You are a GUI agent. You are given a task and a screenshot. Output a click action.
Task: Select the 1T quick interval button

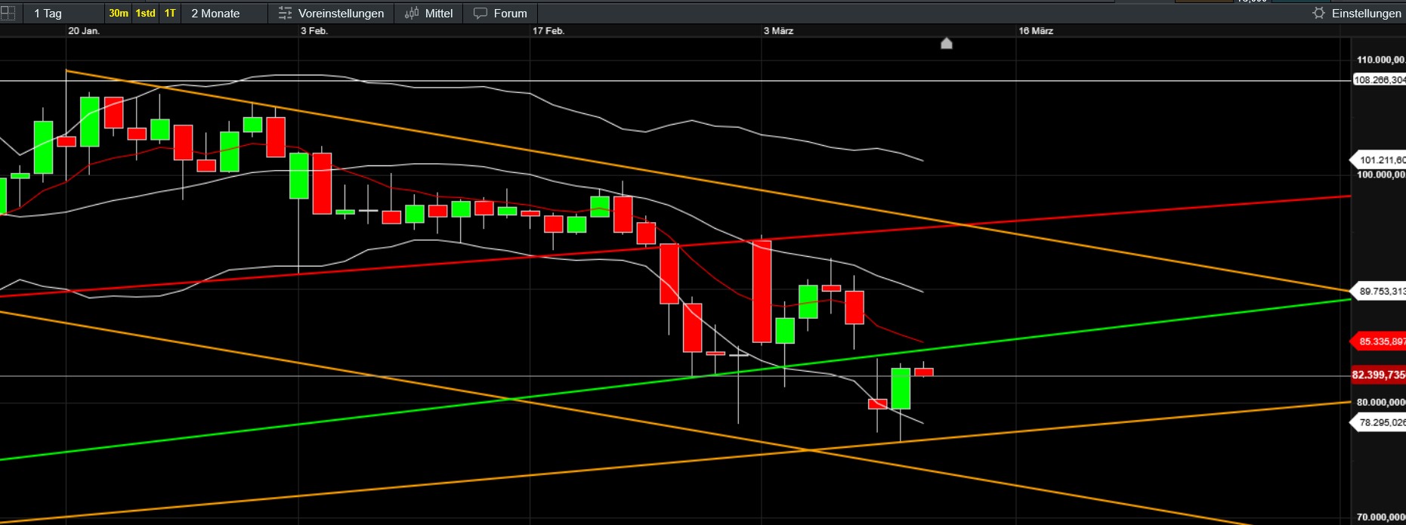[170, 13]
